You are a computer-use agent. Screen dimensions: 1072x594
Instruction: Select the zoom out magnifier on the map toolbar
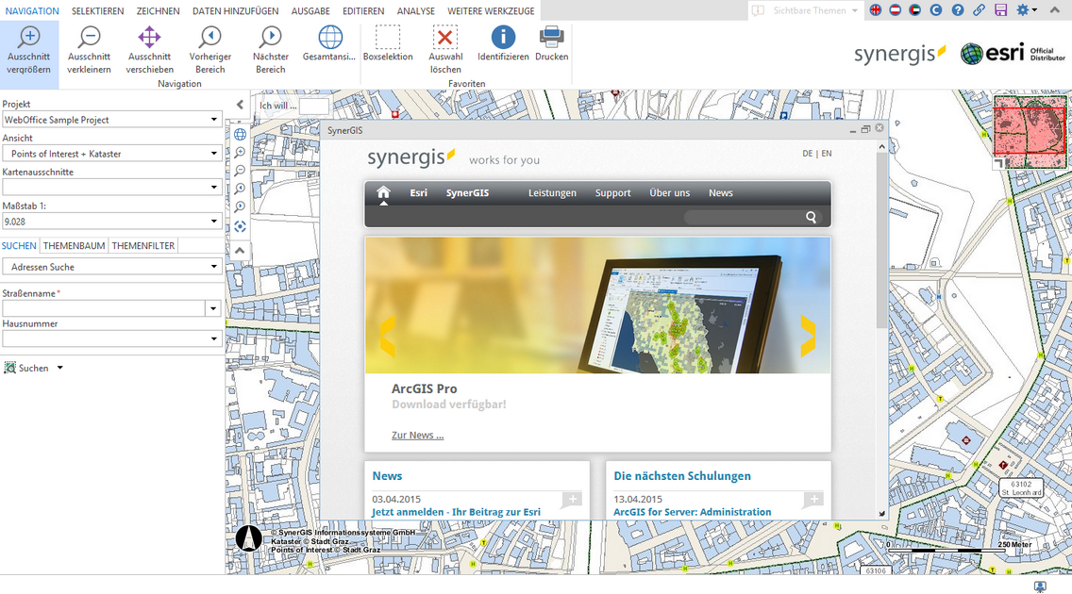click(239, 170)
